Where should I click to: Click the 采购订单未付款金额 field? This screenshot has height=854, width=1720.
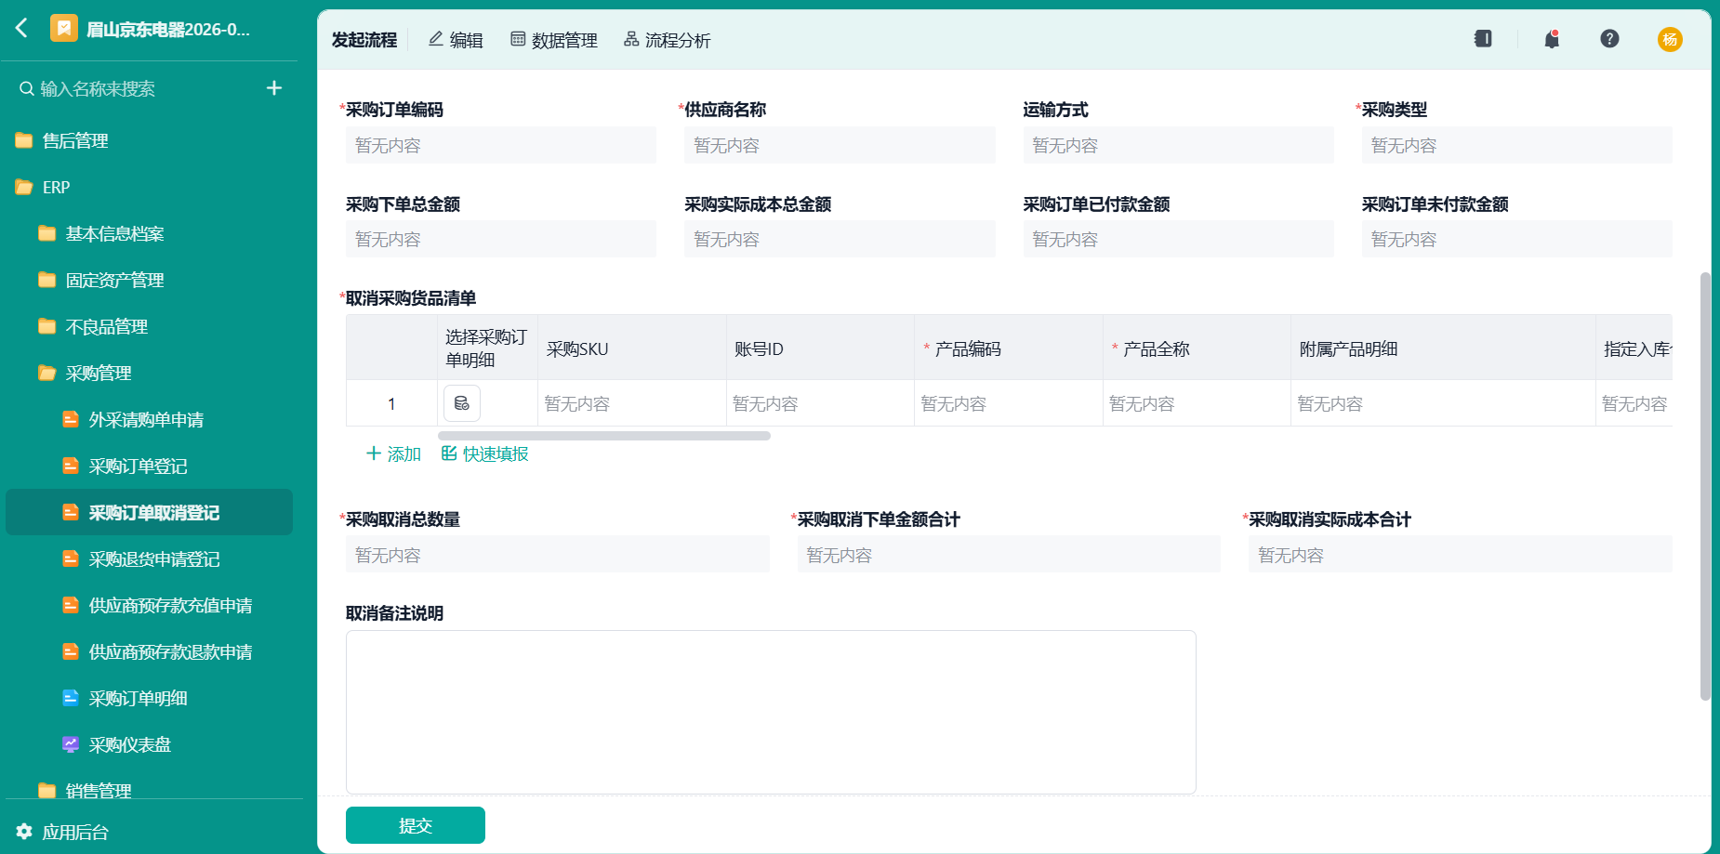click(x=1516, y=240)
